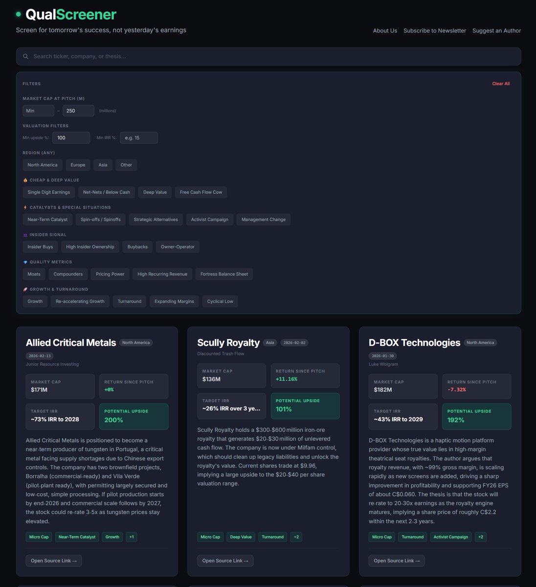Screen dimensions: 536x587
Task: Select Moats filter
Action: [34, 274]
